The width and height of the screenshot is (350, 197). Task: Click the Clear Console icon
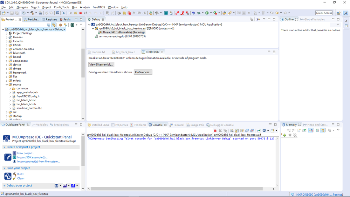click(x=232, y=131)
